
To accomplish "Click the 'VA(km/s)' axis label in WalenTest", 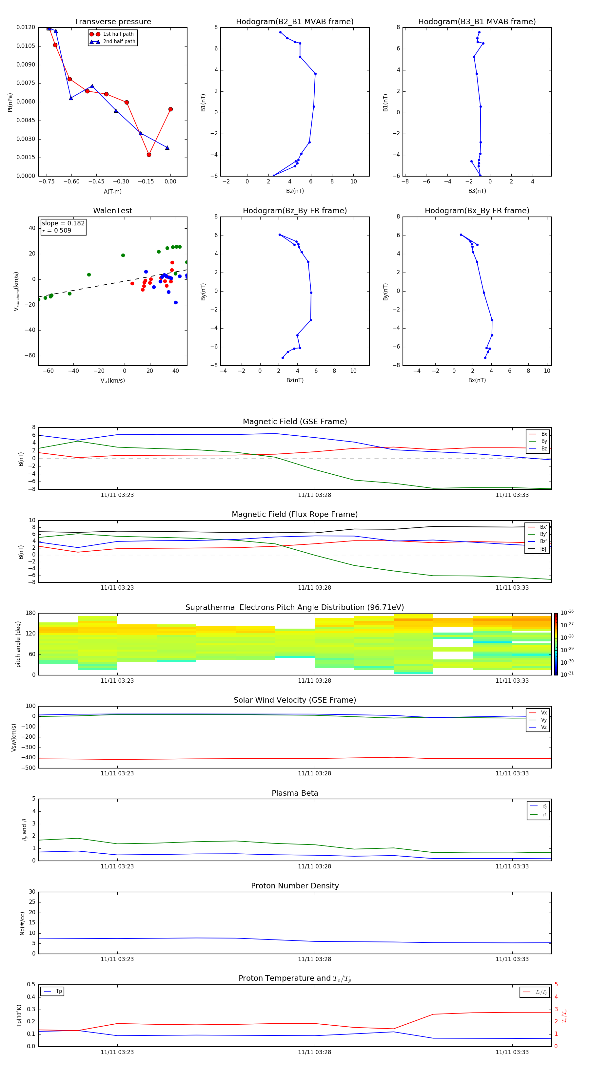I will point(112,381).
